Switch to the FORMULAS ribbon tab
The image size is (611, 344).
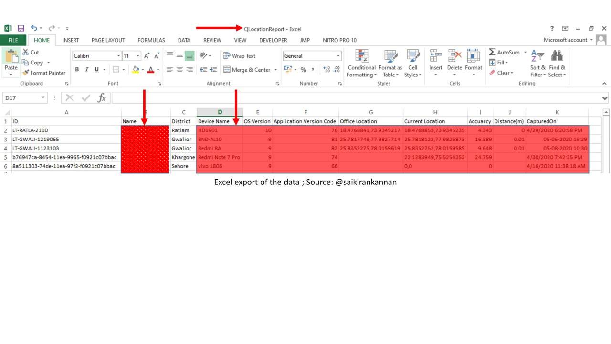point(151,40)
